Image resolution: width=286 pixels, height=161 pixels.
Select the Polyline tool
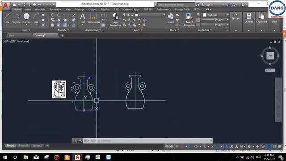tap(16, 18)
